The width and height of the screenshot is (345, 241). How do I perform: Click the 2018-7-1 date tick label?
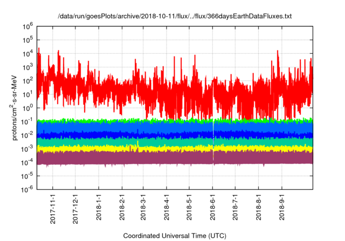[x=235, y=207]
